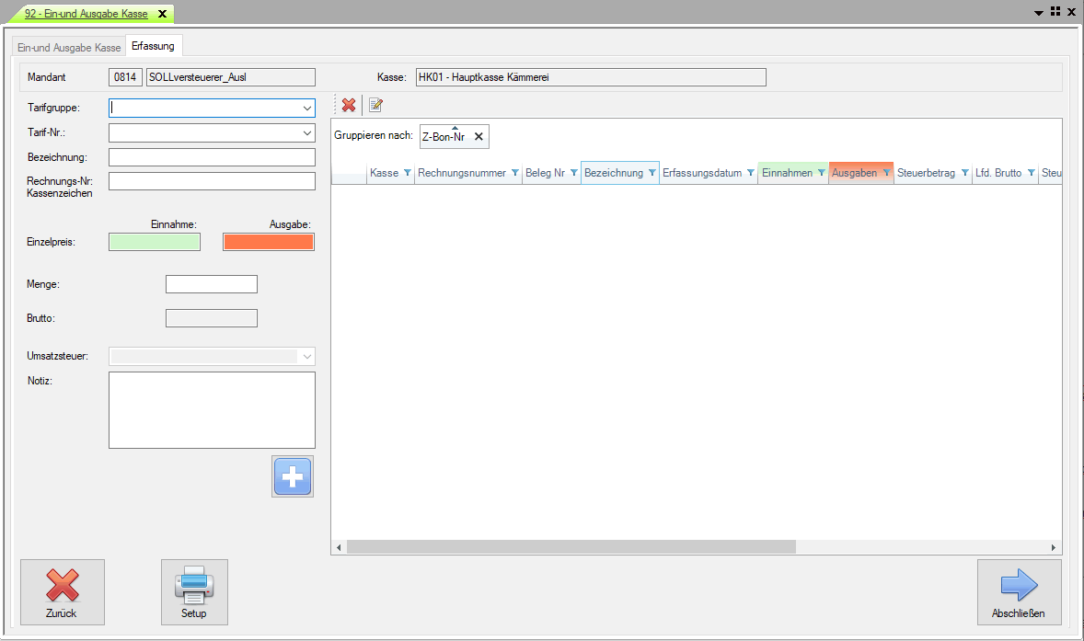Click filter icon on Einnahmen column
1084x641 pixels.
click(821, 173)
